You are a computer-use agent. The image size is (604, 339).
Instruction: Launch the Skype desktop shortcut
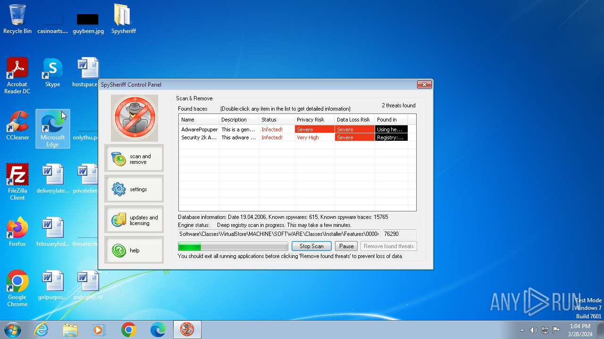[x=52, y=73]
